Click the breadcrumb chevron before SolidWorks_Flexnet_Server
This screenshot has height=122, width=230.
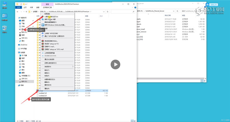point(144,11)
